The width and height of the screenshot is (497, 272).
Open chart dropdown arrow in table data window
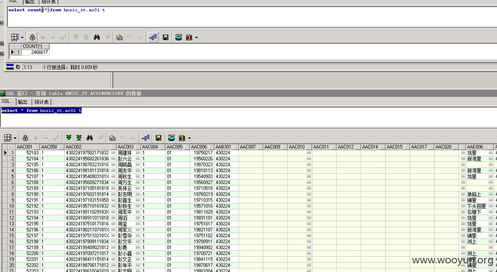pos(189,138)
